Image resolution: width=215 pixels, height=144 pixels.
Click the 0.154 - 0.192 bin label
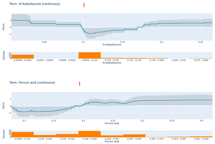pyautogui.click(x=67, y=139)
